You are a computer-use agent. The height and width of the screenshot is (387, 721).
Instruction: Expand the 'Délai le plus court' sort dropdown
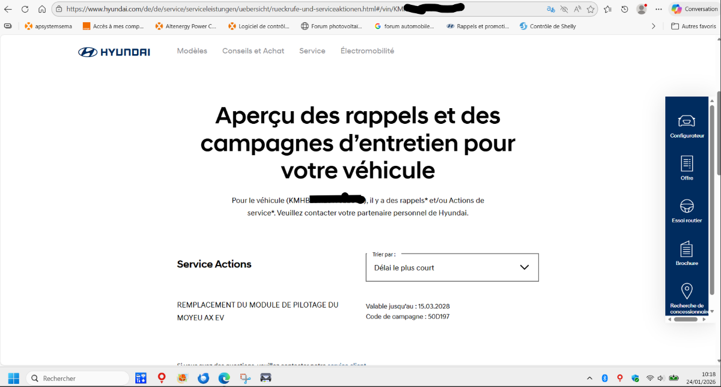click(452, 267)
